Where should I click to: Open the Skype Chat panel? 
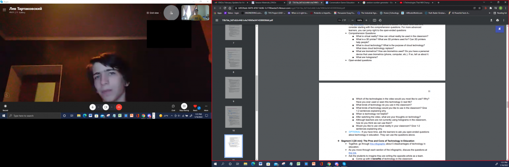173,106
